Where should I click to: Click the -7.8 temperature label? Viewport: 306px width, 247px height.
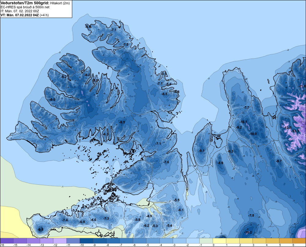tap(251, 215)
